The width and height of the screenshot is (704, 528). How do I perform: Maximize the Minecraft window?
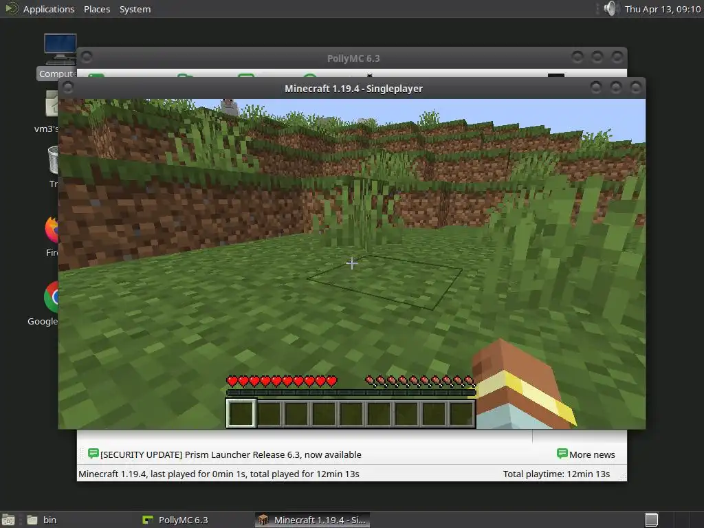(616, 87)
